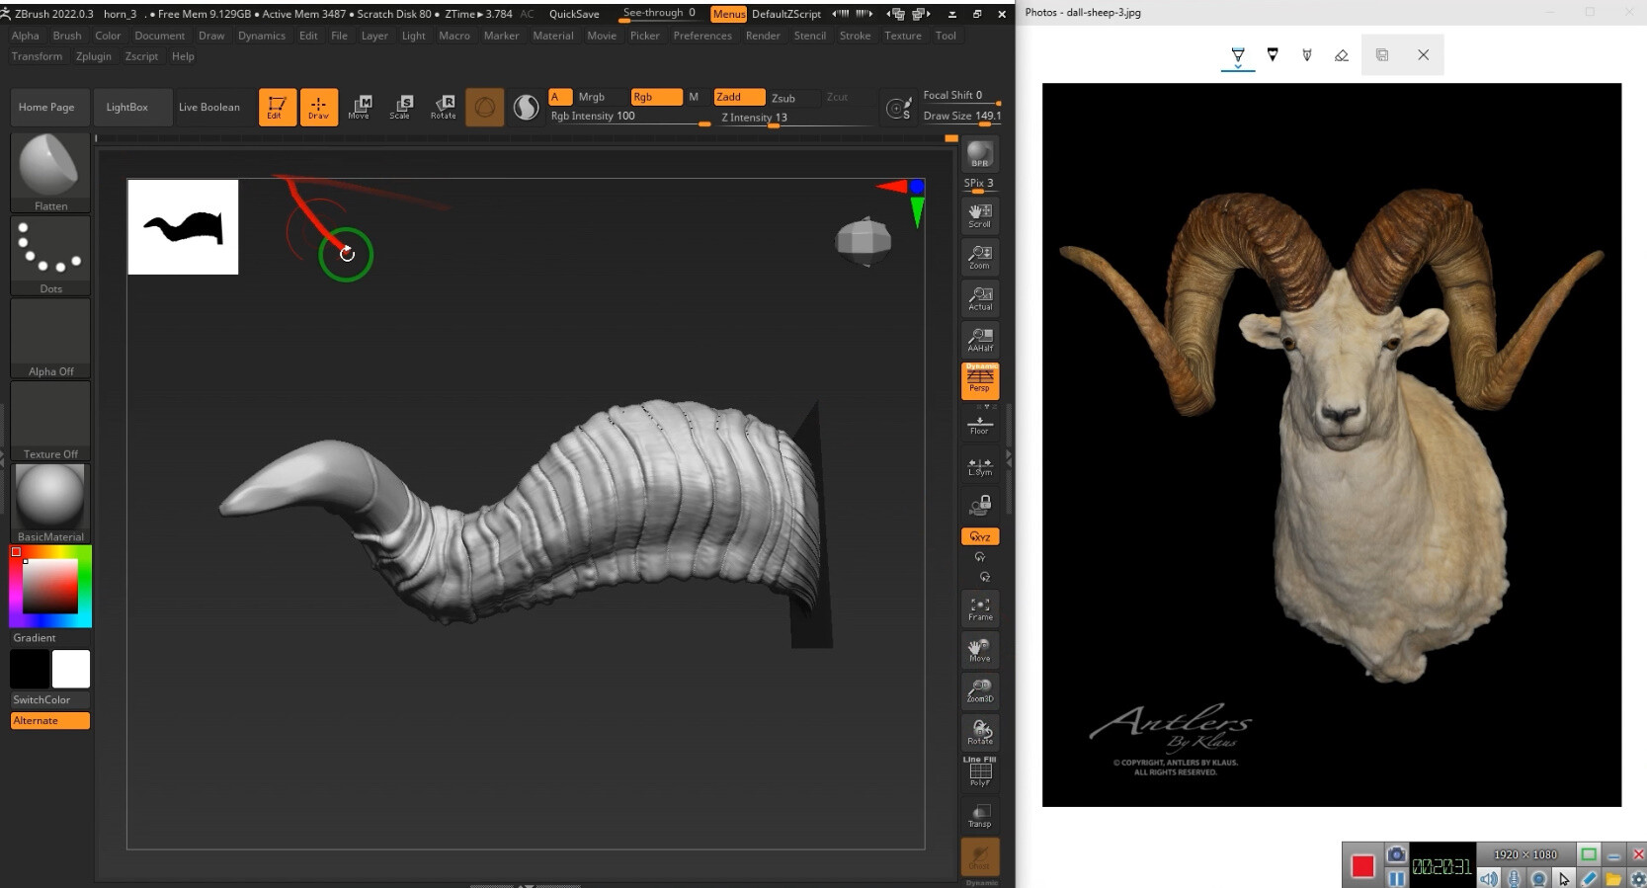This screenshot has height=888, width=1647.
Task: Toggle the Gizmo 3D circle button
Action: [x=484, y=107]
